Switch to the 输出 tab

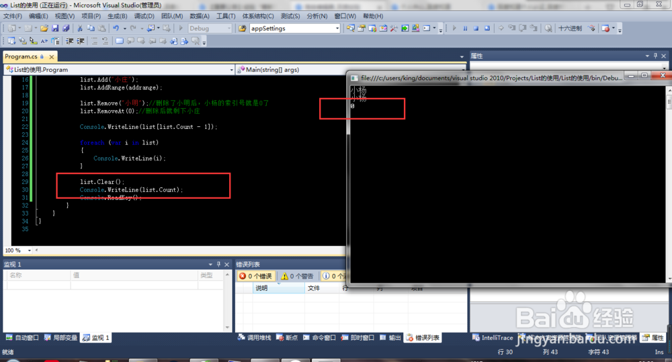click(x=390, y=338)
